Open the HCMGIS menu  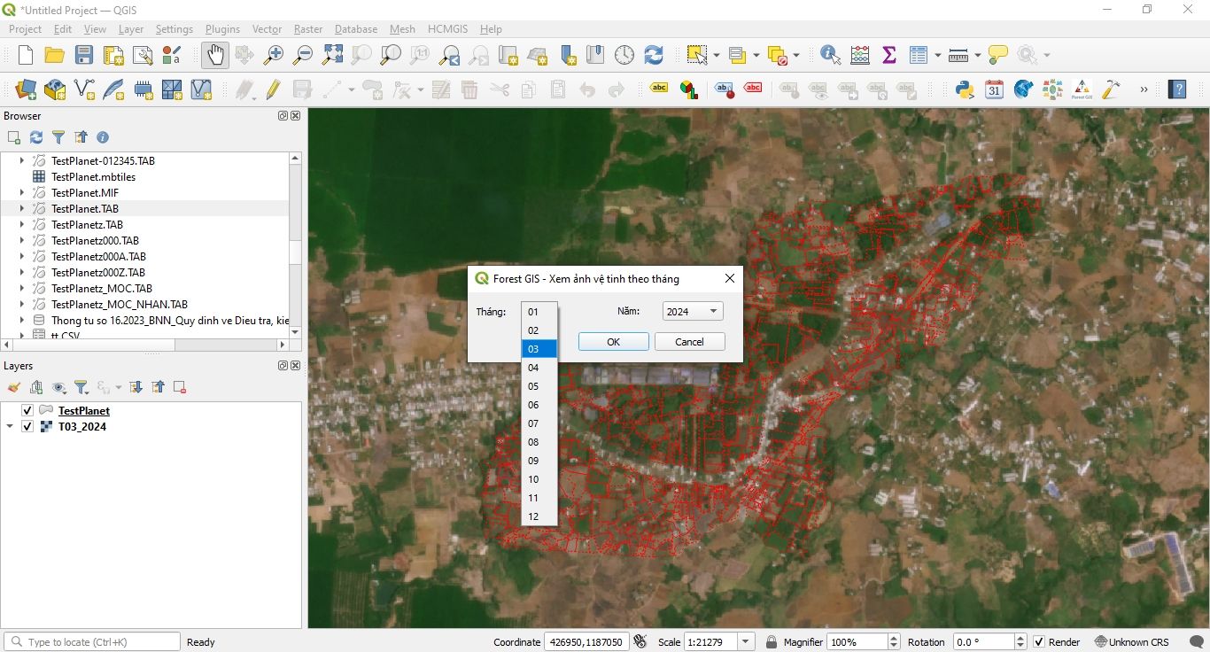(447, 29)
